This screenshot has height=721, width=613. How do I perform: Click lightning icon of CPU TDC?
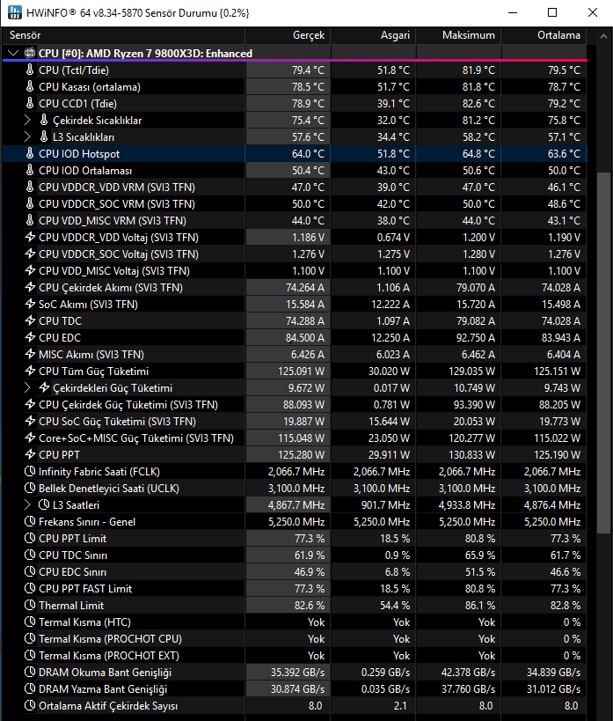pyautogui.click(x=30, y=321)
